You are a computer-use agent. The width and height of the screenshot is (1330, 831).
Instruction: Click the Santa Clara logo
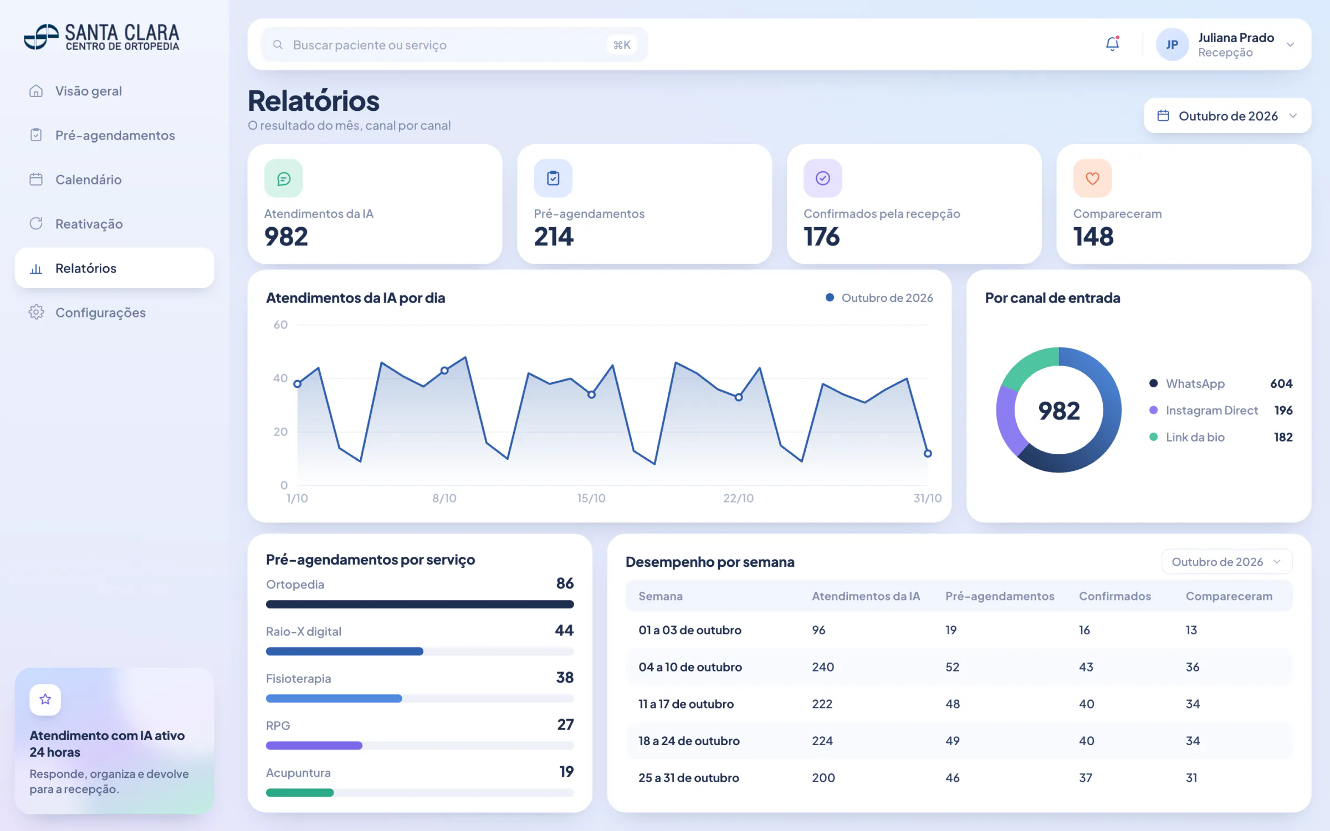(102, 37)
